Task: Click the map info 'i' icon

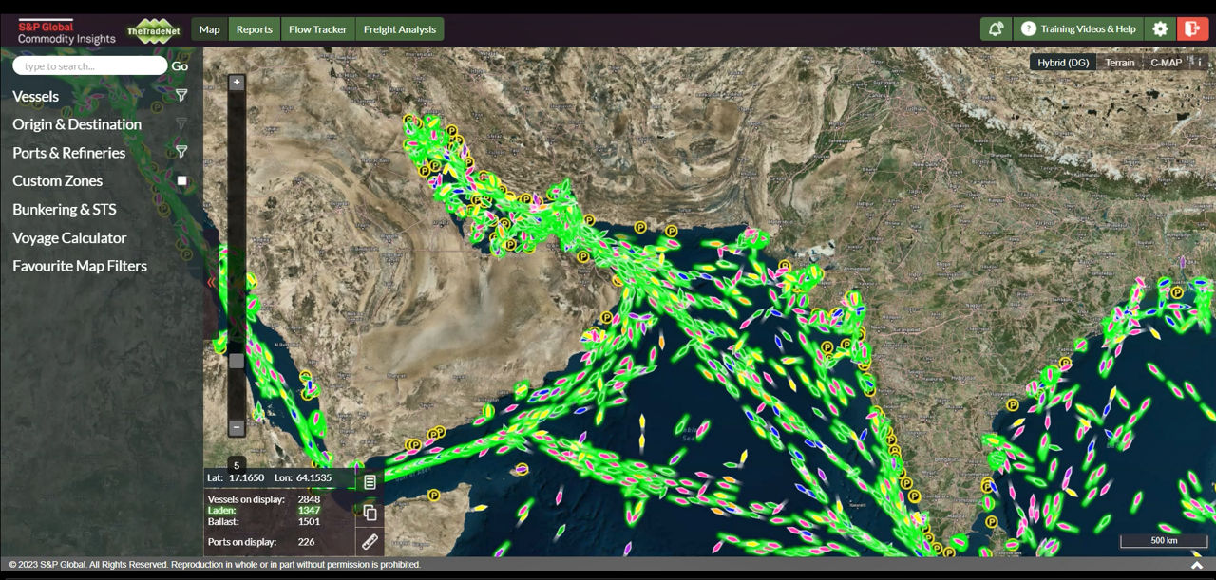Action: [x=1200, y=63]
